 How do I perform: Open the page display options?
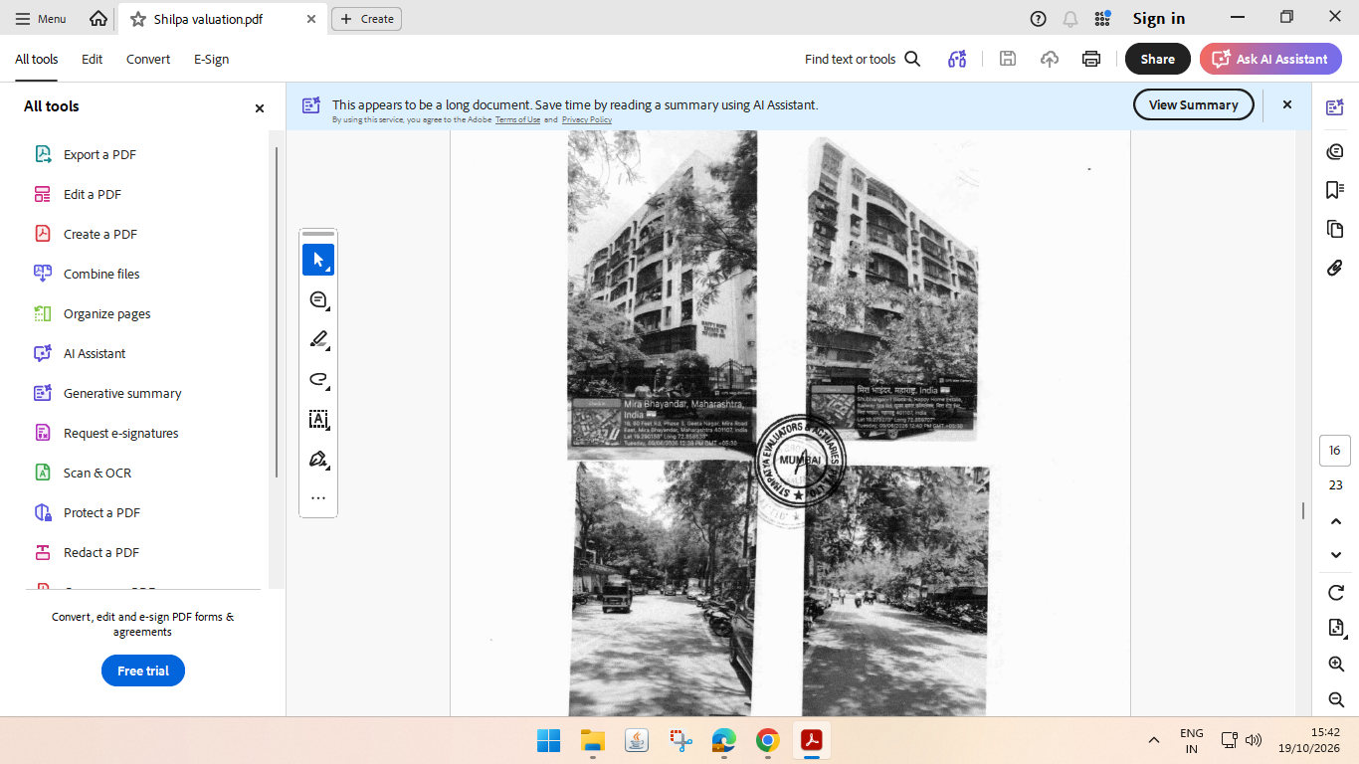tap(1336, 628)
